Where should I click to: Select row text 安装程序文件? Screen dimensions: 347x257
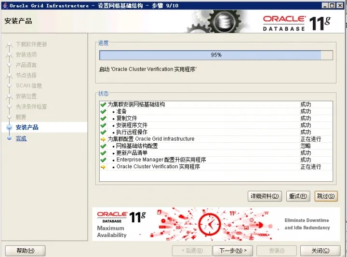132,125
